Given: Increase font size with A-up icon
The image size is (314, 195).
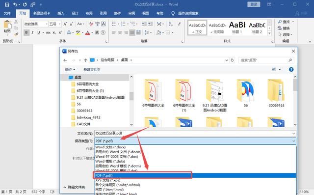Looking at the screenshot, I should point(65,24).
